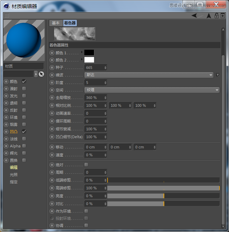Click the white 颜色 2 color swatch
Viewport: 229px width, 232px height.
89,60
